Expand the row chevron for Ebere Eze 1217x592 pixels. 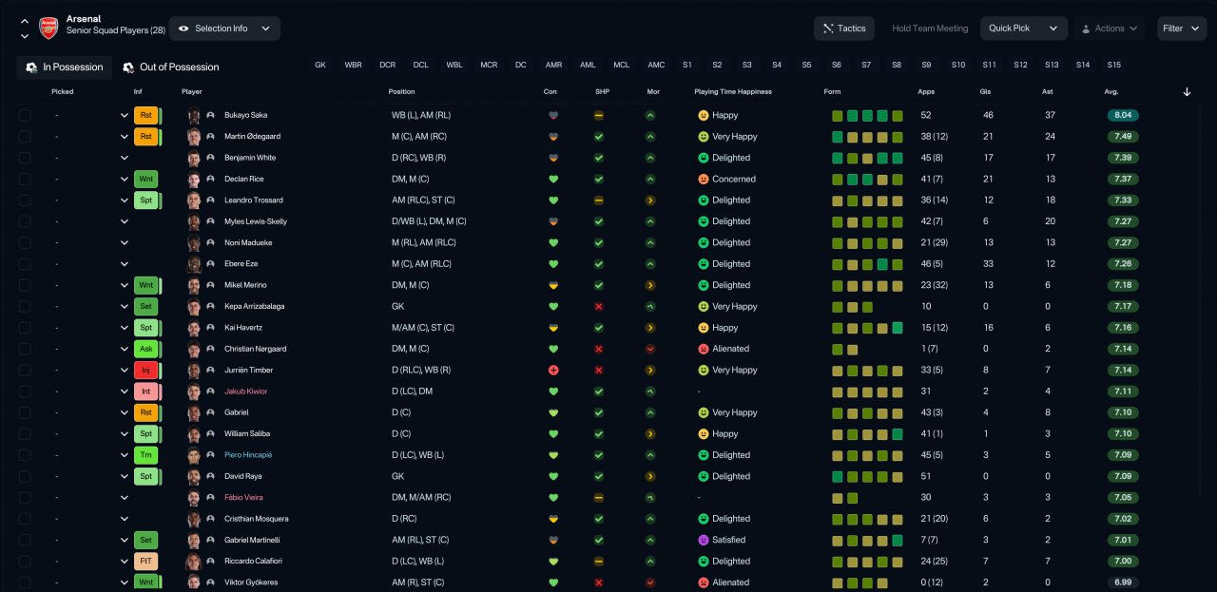click(x=124, y=264)
